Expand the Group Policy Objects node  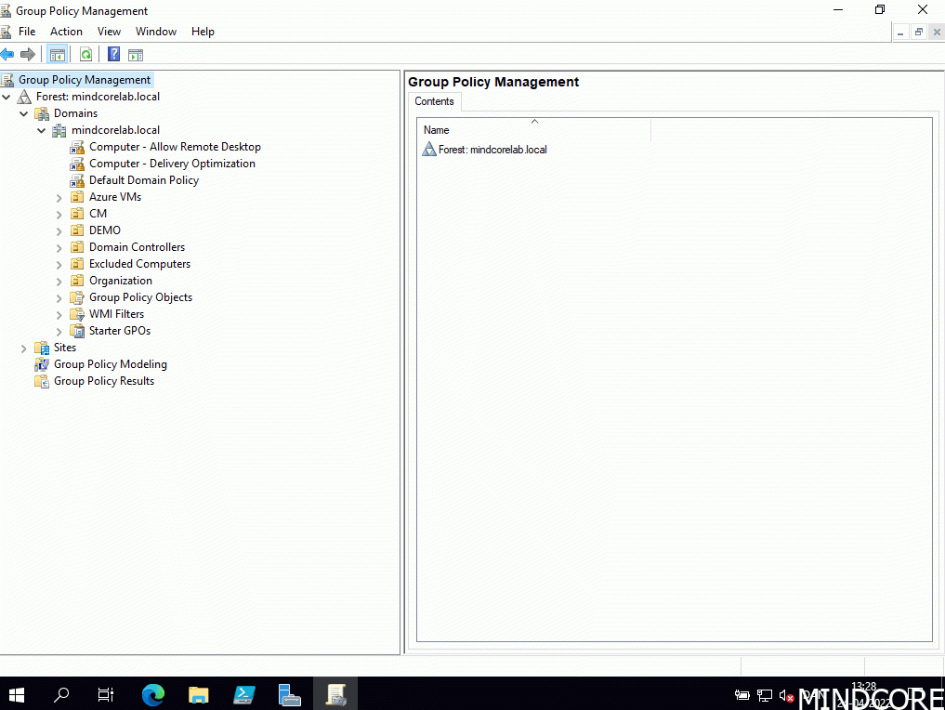(x=59, y=298)
